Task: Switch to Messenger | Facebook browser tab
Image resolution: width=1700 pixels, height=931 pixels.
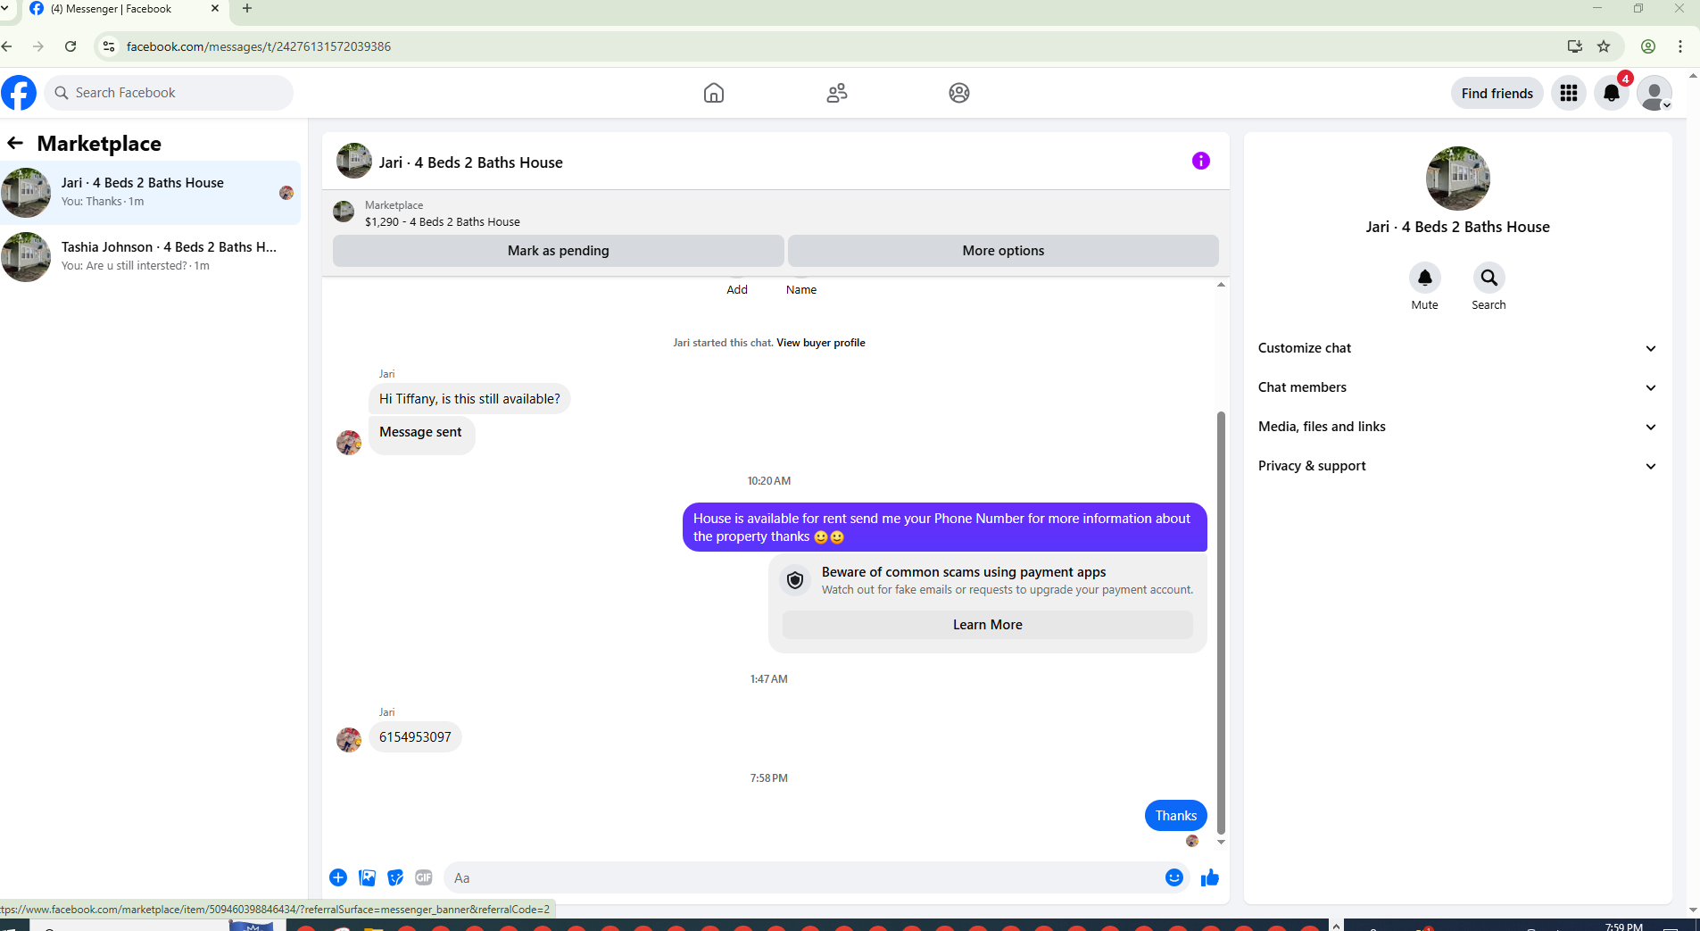Action: 124,9
